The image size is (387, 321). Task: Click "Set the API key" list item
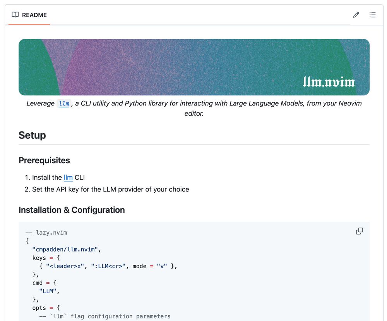click(111, 190)
